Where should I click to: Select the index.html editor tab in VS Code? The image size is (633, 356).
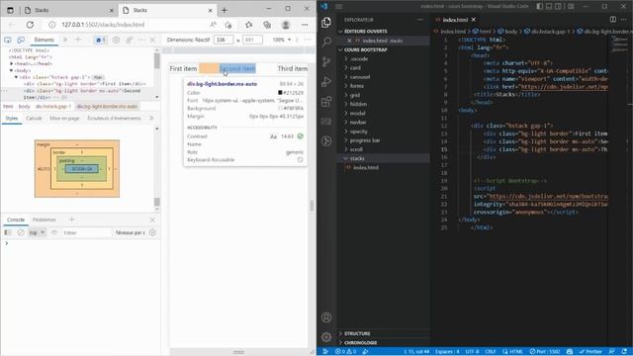pos(455,20)
